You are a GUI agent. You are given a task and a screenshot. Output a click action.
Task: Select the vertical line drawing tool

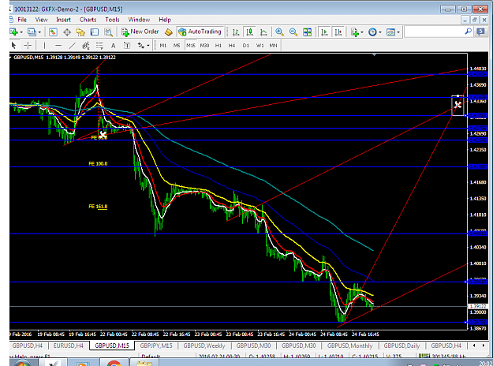[44, 46]
